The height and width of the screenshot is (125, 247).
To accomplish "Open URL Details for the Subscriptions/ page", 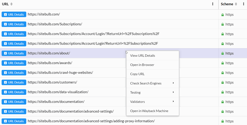I will point(14,24).
